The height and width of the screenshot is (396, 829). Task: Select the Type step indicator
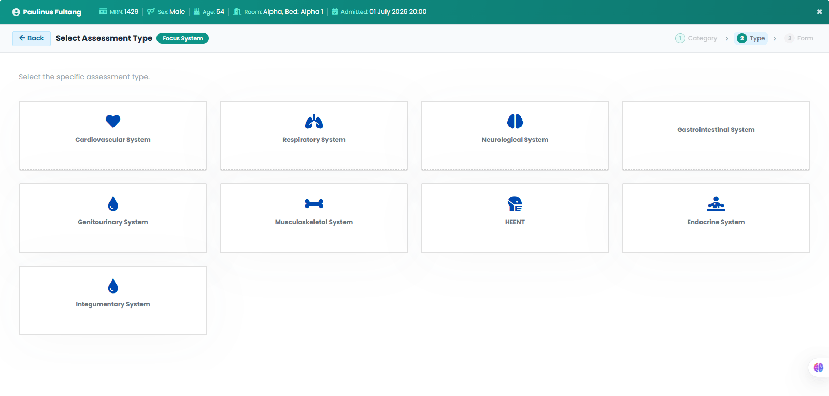(x=751, y=38)
